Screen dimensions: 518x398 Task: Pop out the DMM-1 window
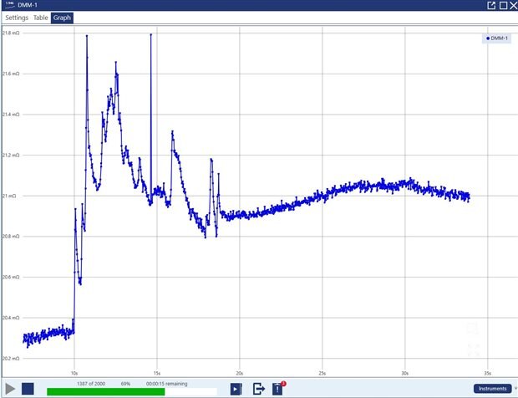click(x=492, y=5)
